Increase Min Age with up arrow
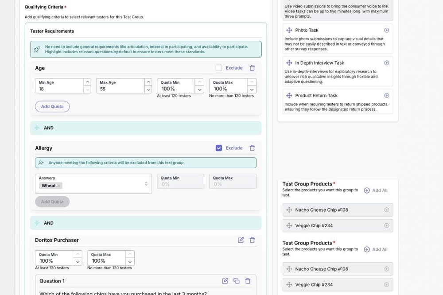 (x=88, y=82)
